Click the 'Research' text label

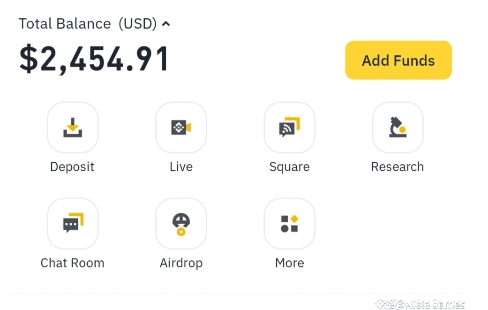397,167
